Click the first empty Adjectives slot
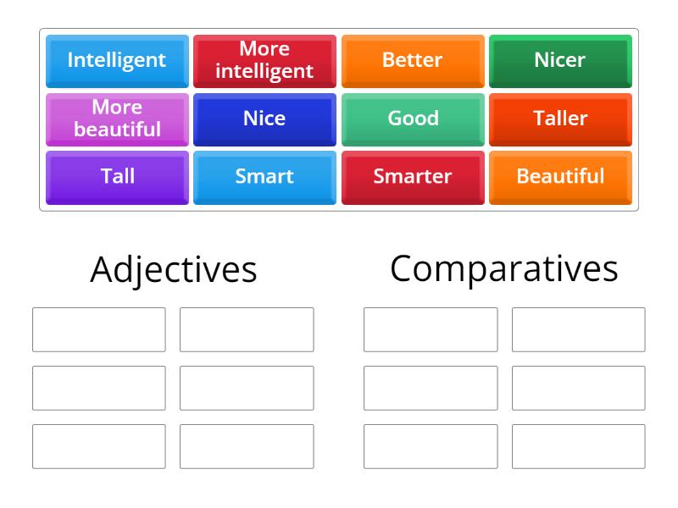Image resolution: width=678 pixels, height=508 pixels. [97, 329]
